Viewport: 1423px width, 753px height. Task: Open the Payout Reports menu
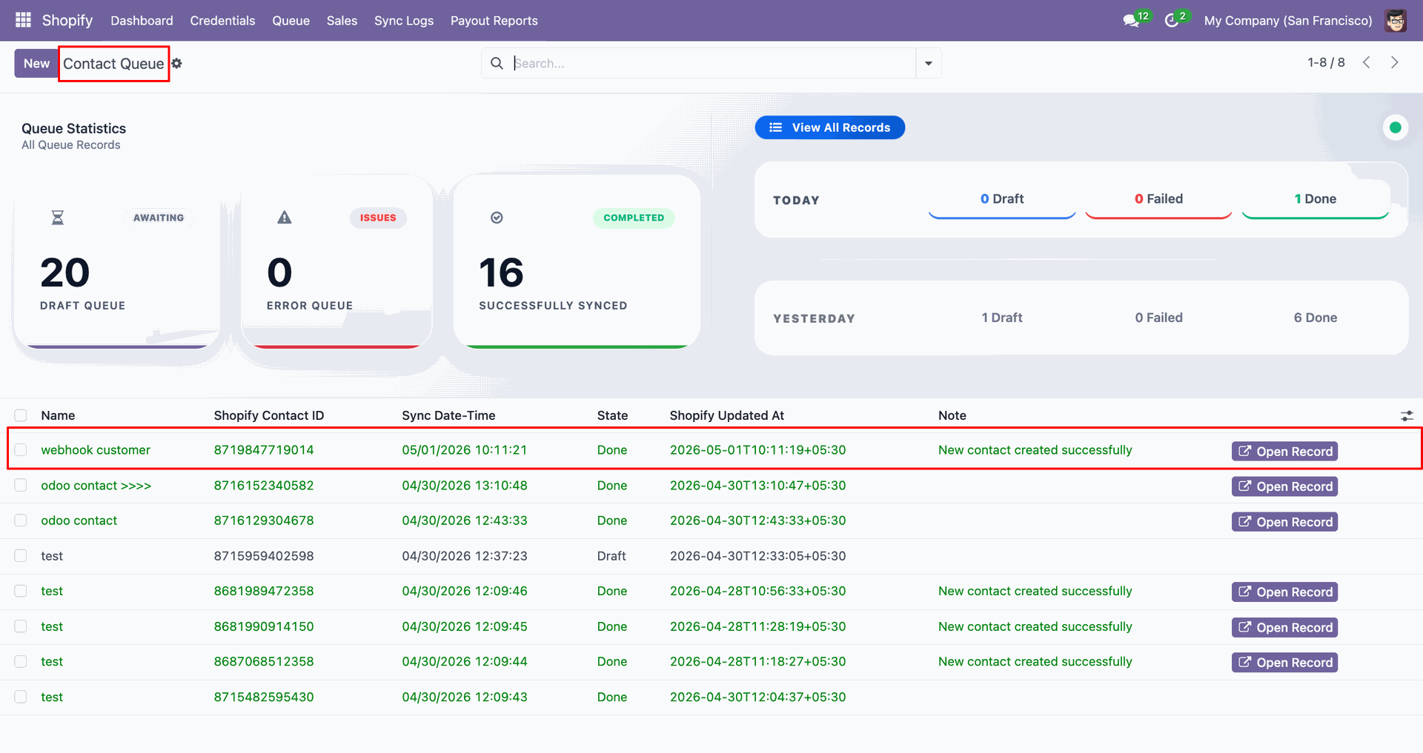494,21
